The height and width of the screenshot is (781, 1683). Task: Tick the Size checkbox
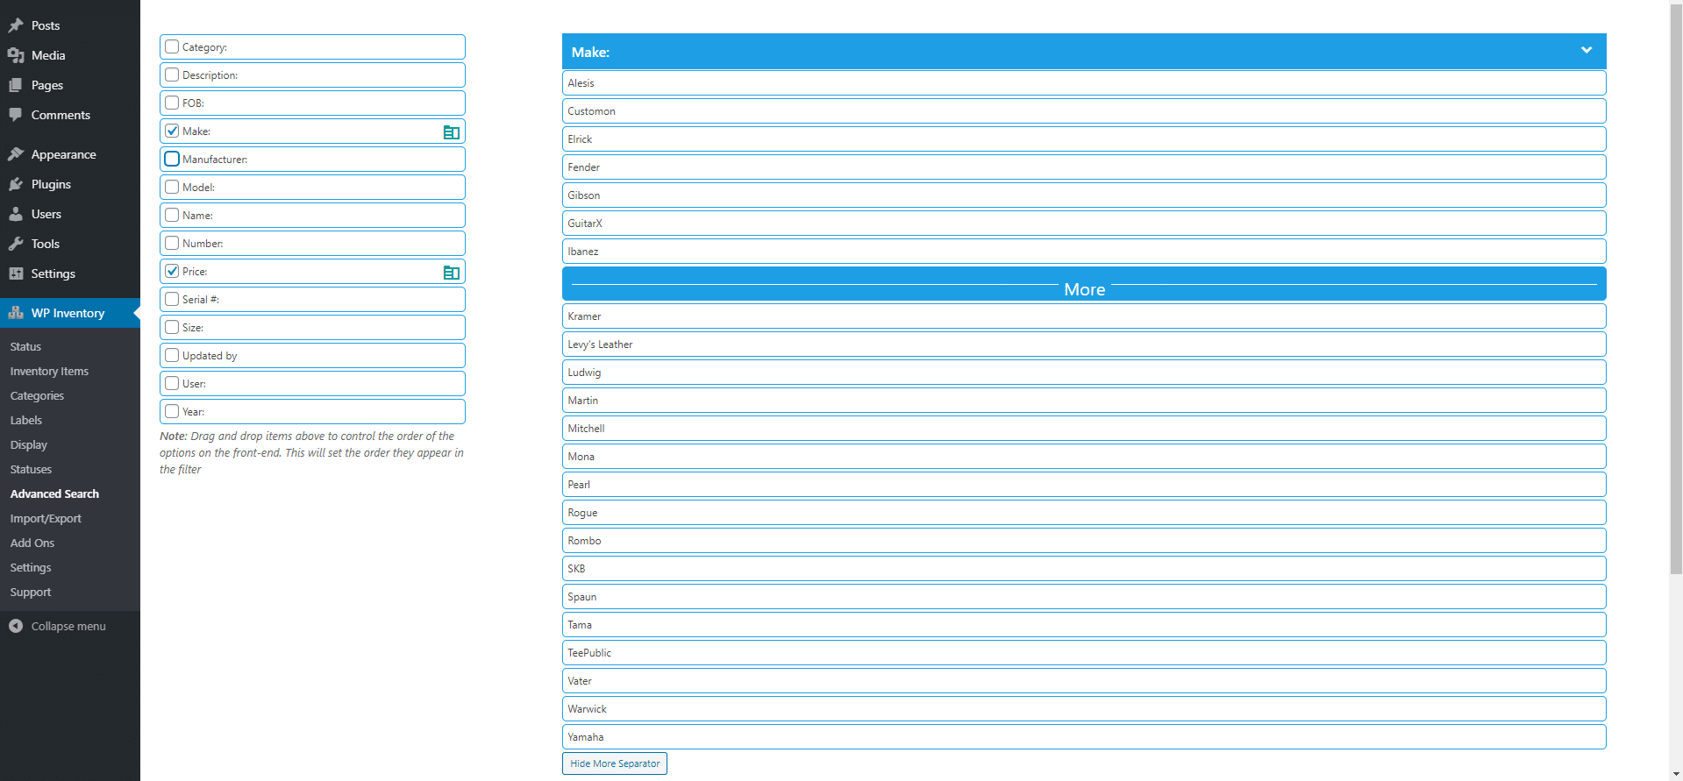(172, 327)
